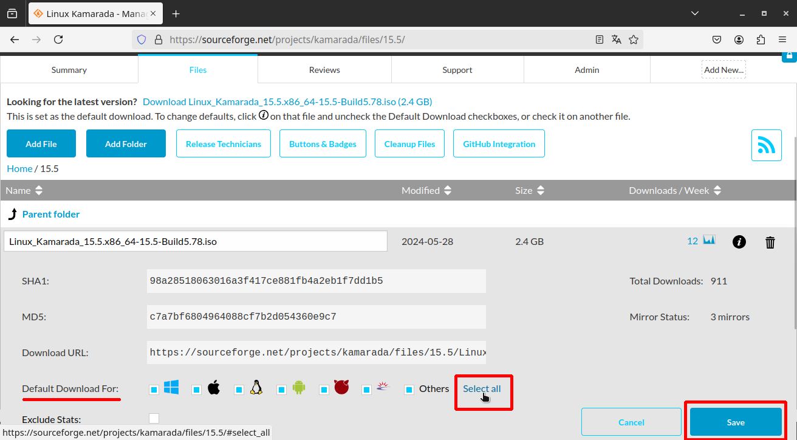The image size is (797, 440).
Task: Click the download stats chart icon
Action: point(709,241)
